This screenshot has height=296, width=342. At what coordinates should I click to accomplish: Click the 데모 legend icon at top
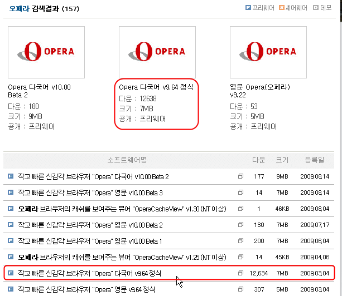(316, 8)
